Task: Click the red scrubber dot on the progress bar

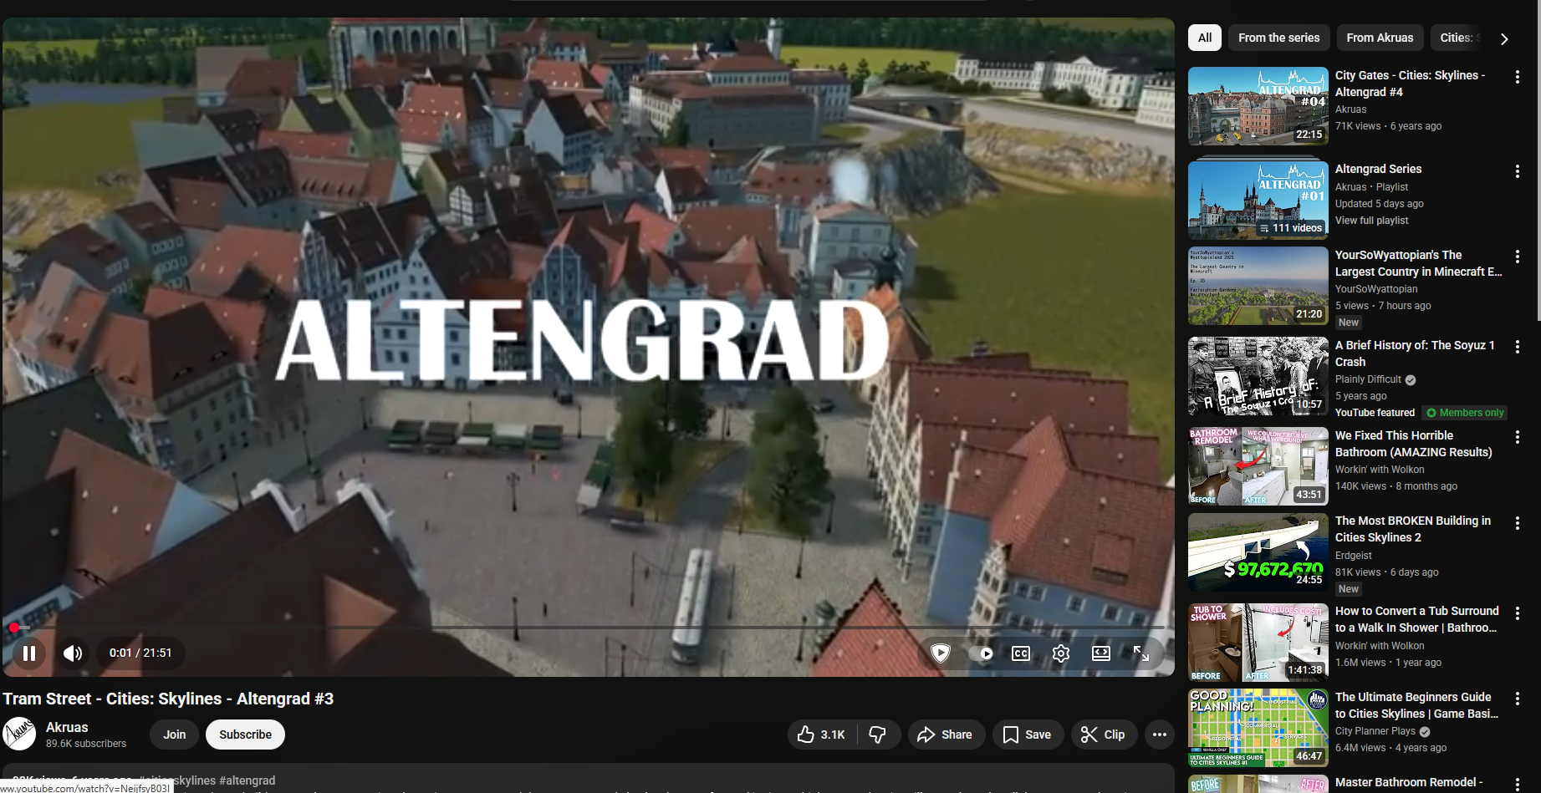Action: click(14, 627)
